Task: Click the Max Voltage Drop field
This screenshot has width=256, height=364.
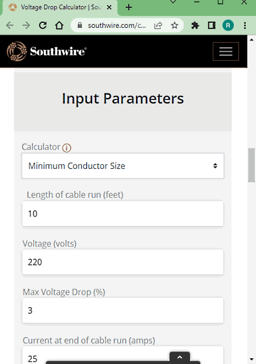Action: [x=123, y=311]
